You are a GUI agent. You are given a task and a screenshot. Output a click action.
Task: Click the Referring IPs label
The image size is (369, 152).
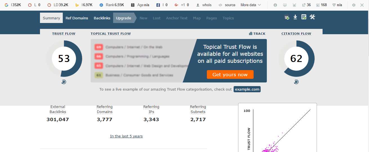(x=151, y=109)
